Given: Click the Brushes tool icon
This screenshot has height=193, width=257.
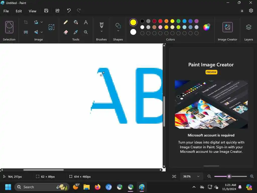Looking at the screenshot, I should coord(101,25).
